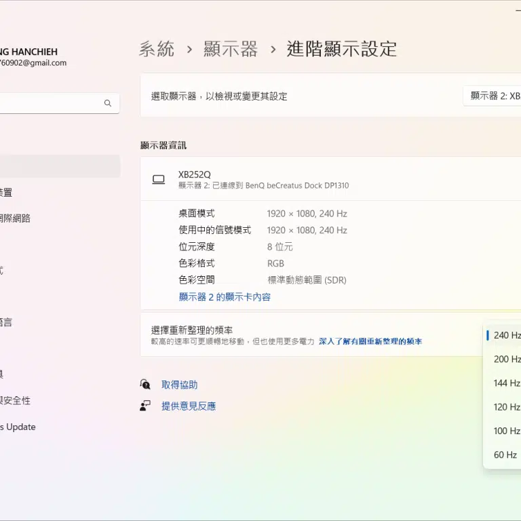Open 顯示器 2 的顯示卡內容 link
521x521 pixels.
[x=225, y=296]
